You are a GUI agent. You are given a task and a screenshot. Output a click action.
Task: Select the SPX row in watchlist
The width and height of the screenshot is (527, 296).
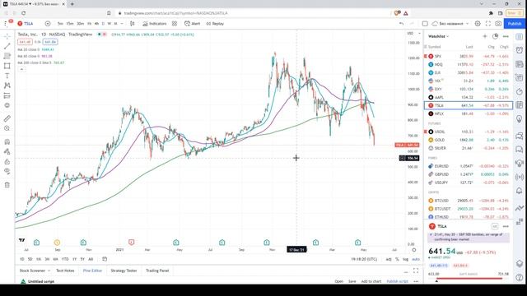[x=469, y=56]
